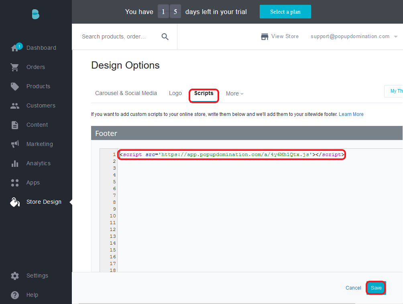Click the Footer section header
The width and height of the screenshot is (403, 304).
(247, 133)
